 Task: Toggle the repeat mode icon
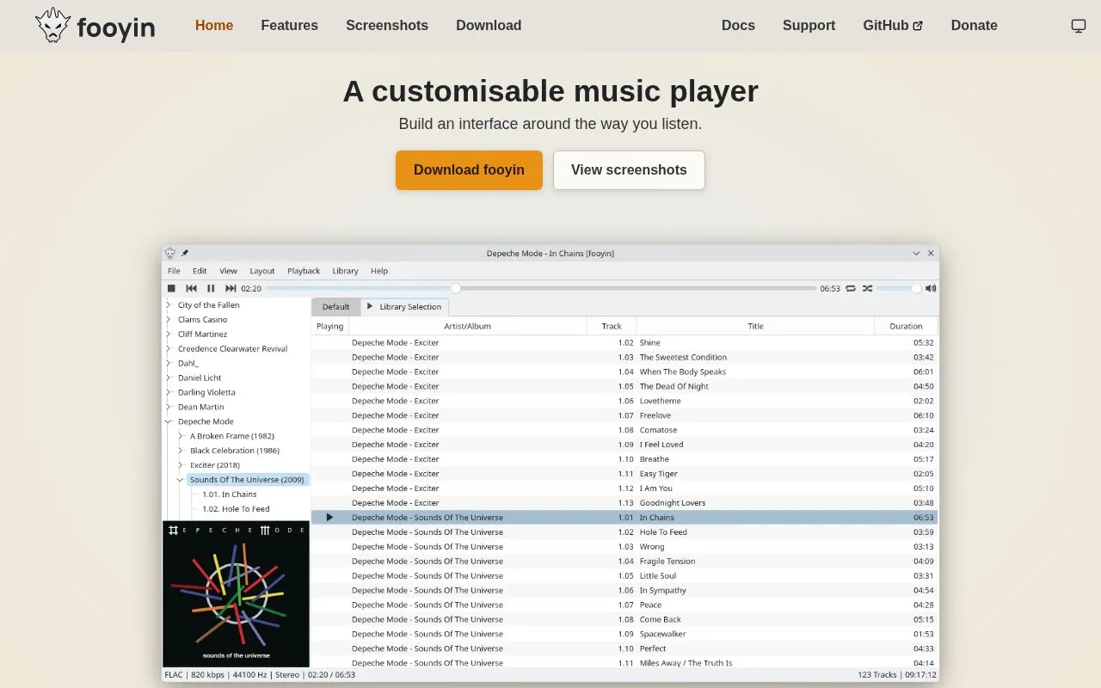pyautogui.click(x=851, y=289)
